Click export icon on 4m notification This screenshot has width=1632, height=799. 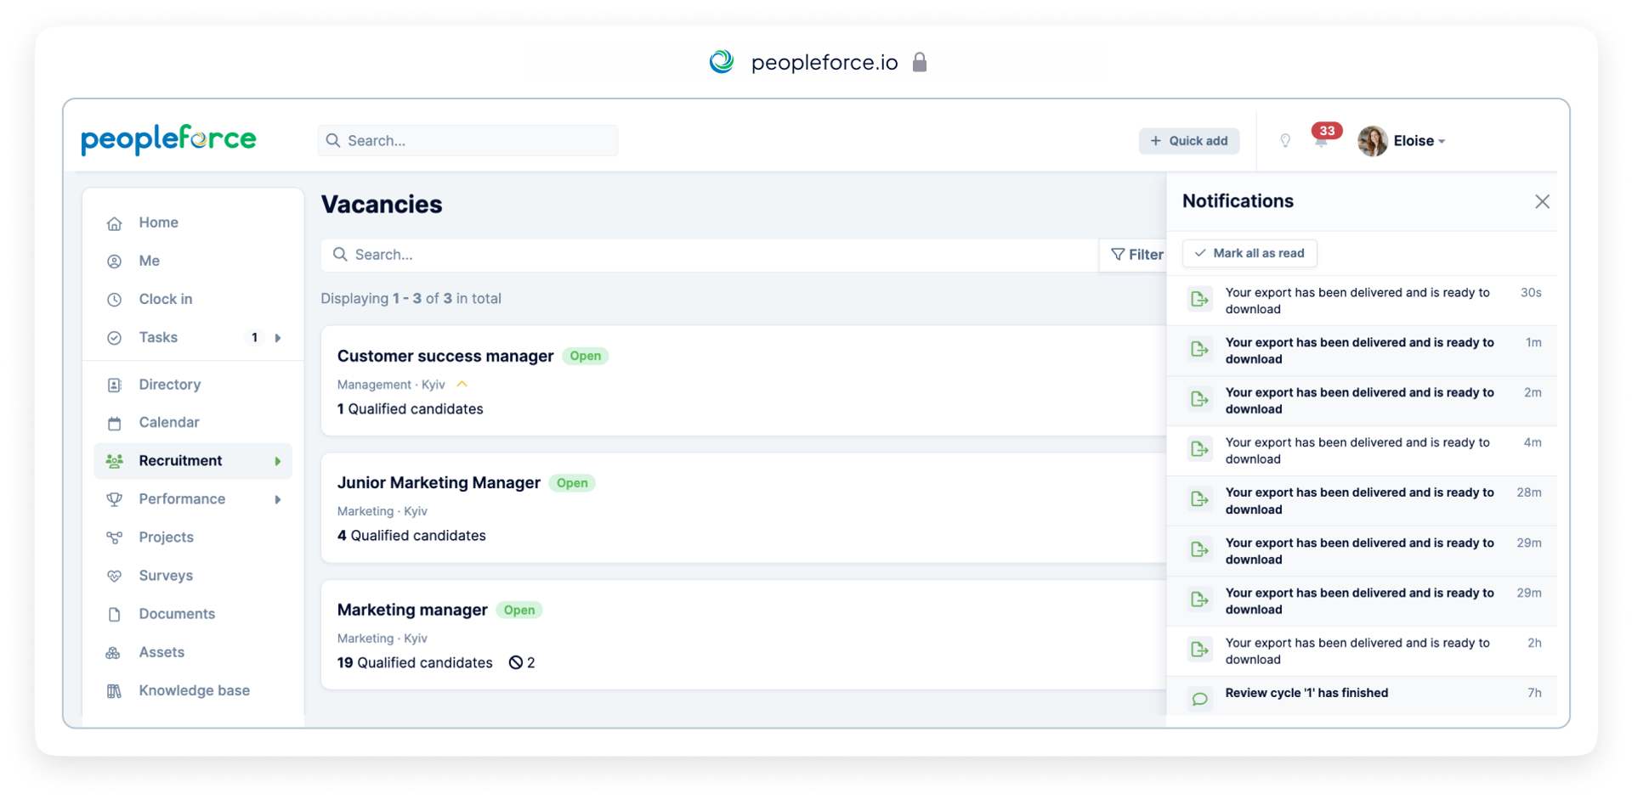coord(1199,449)
